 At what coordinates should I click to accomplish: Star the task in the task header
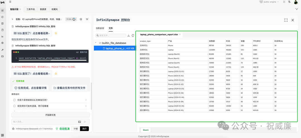[x=81, y=19]
